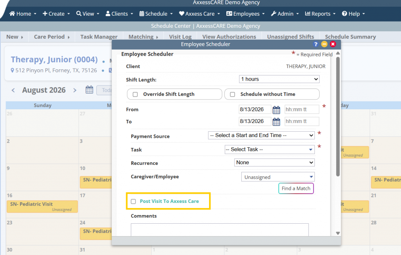Click the Comments text box
Screen dimensions: 401x255
pyautogui.click(x=219, y=230)
